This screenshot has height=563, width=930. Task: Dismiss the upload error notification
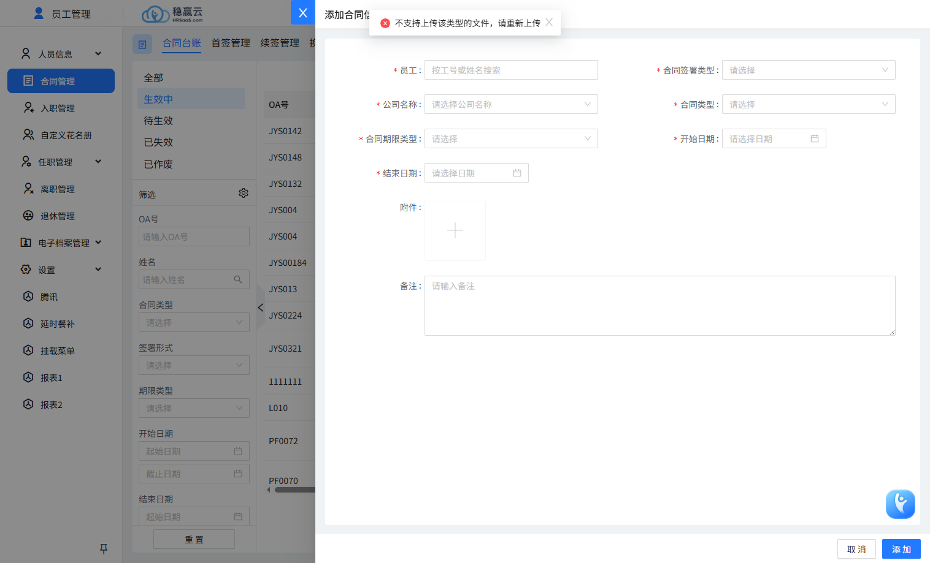click(549, 23)
